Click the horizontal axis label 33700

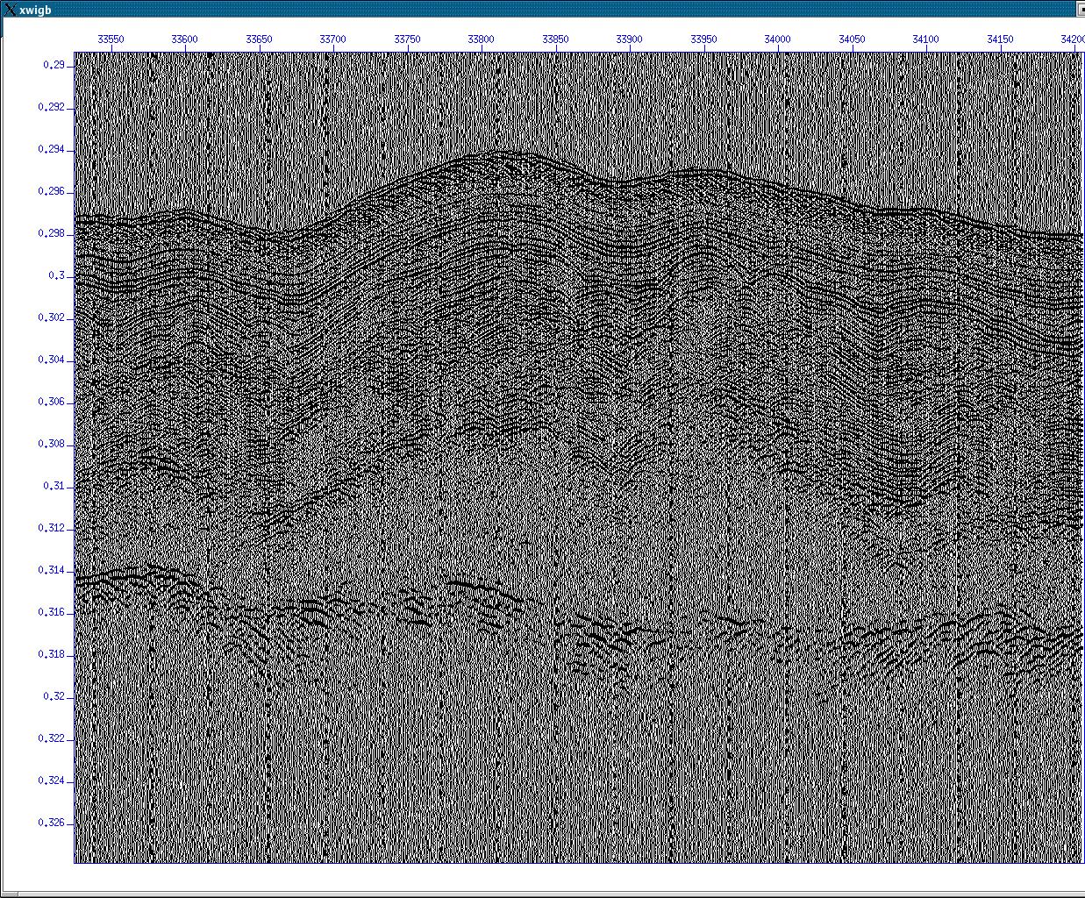[x=332, y=39]
